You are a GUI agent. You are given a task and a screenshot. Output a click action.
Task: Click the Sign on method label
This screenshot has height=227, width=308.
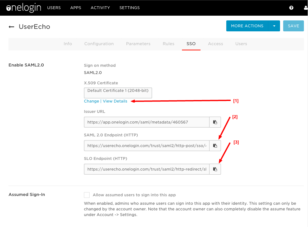coord(100,66)
